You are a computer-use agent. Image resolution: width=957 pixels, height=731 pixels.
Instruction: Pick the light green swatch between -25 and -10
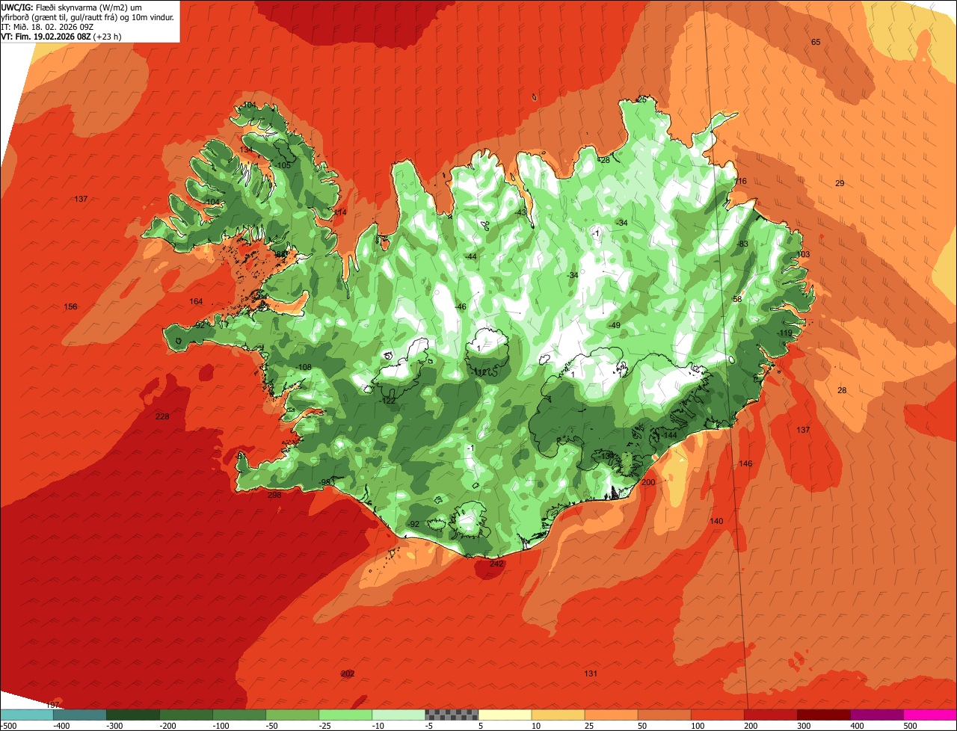[x=345, y=715]
